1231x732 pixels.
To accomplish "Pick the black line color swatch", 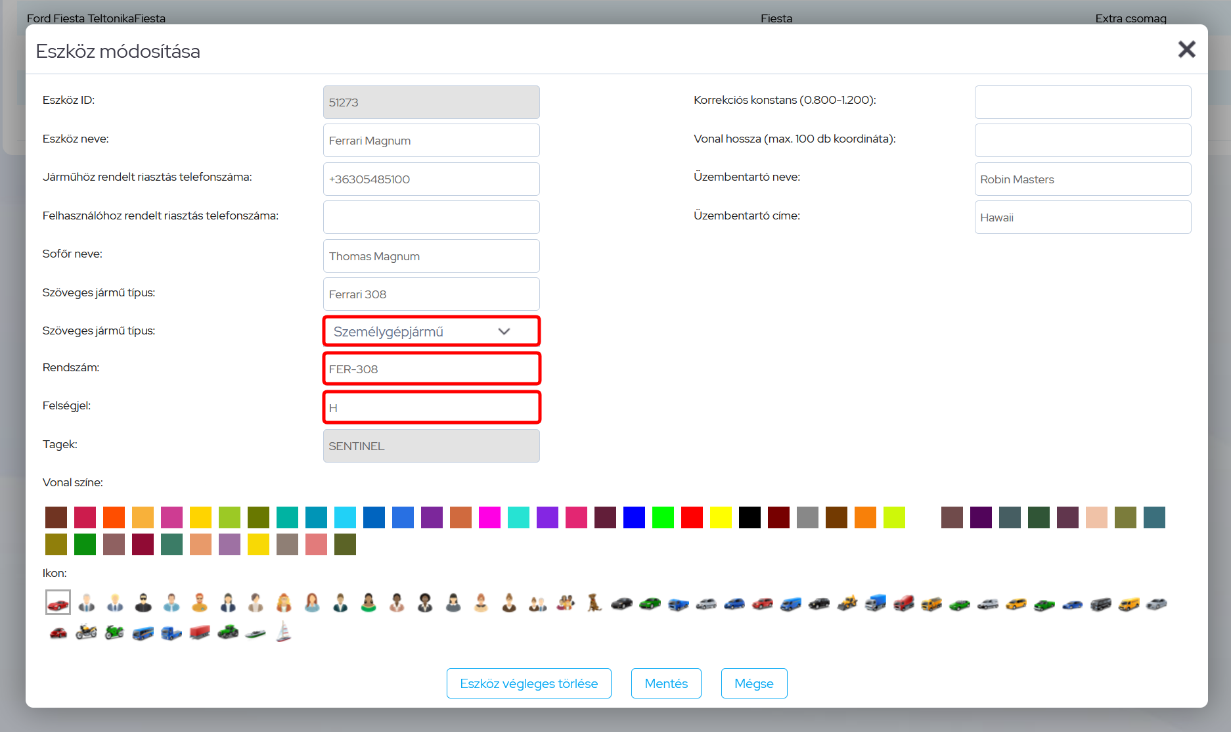I will coord(750,518).
